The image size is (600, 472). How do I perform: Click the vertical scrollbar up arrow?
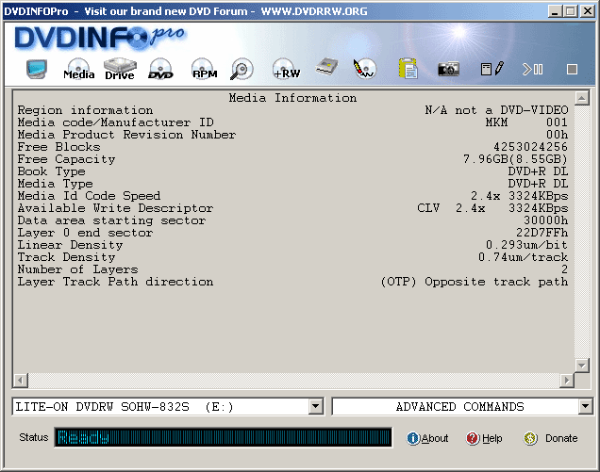582,98
